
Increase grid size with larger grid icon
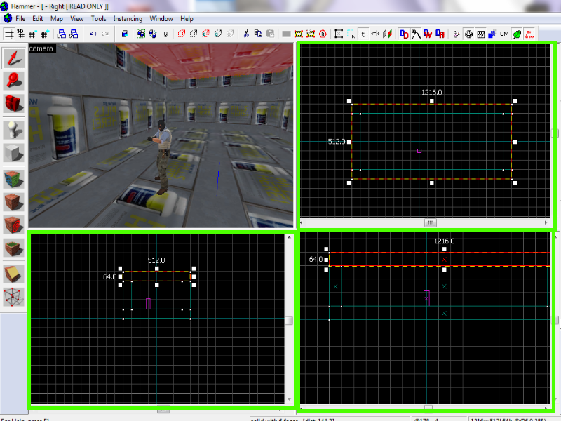tap(44, 34)
